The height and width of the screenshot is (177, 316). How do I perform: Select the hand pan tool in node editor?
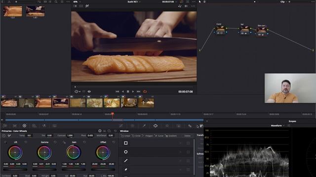click(x=204, y=1)
